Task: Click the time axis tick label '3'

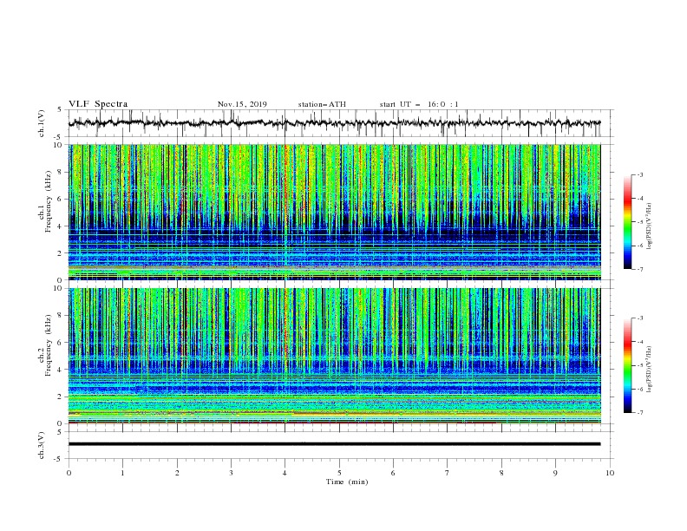Action: point(231,473)
